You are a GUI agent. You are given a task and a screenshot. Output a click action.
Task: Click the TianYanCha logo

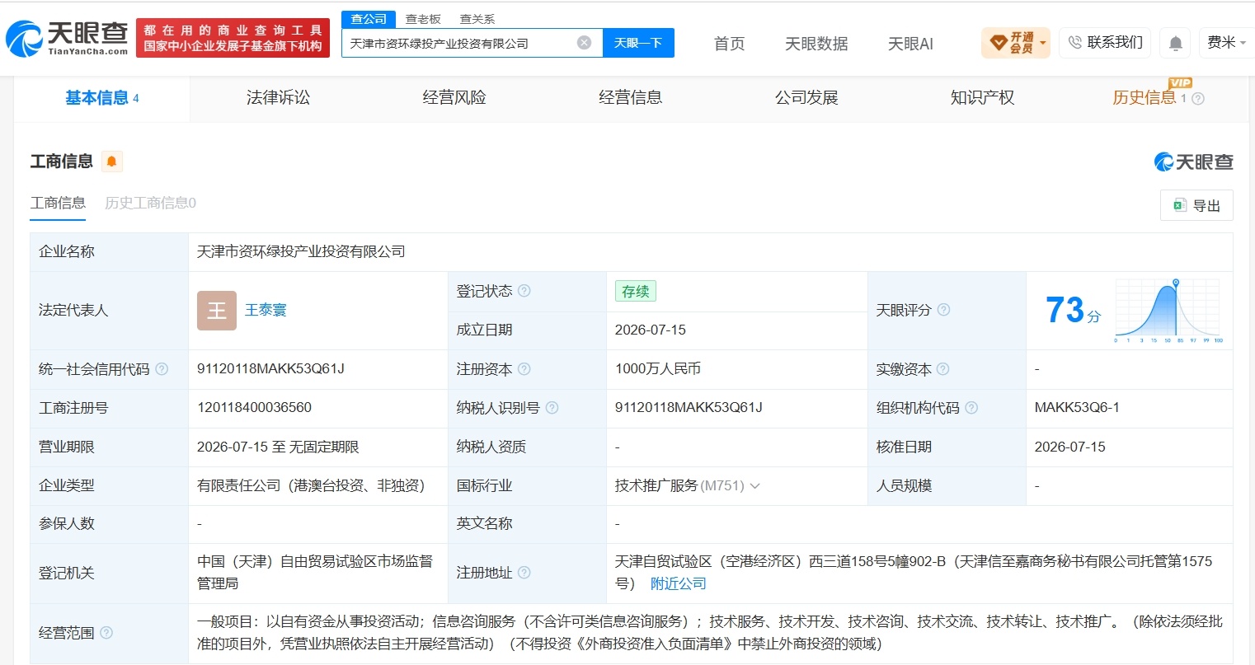[67, 38]
